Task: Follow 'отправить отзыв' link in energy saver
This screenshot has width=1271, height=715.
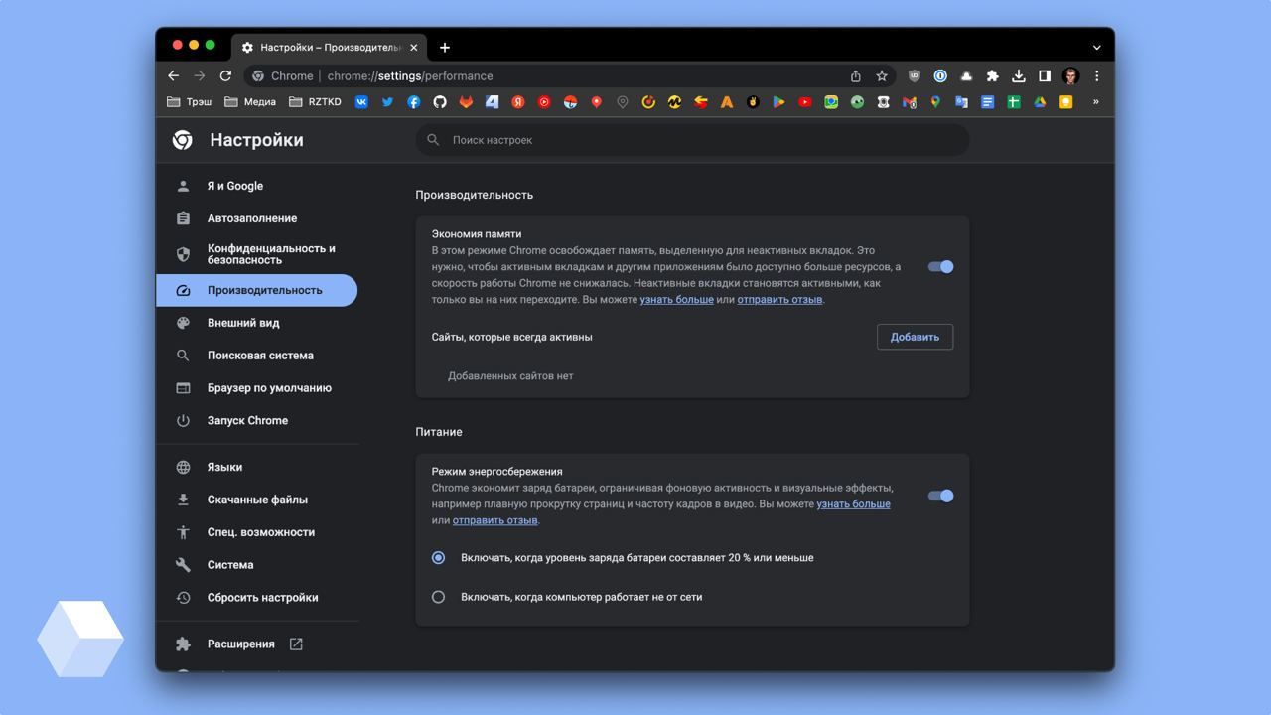Action: [x=494, y=520]
